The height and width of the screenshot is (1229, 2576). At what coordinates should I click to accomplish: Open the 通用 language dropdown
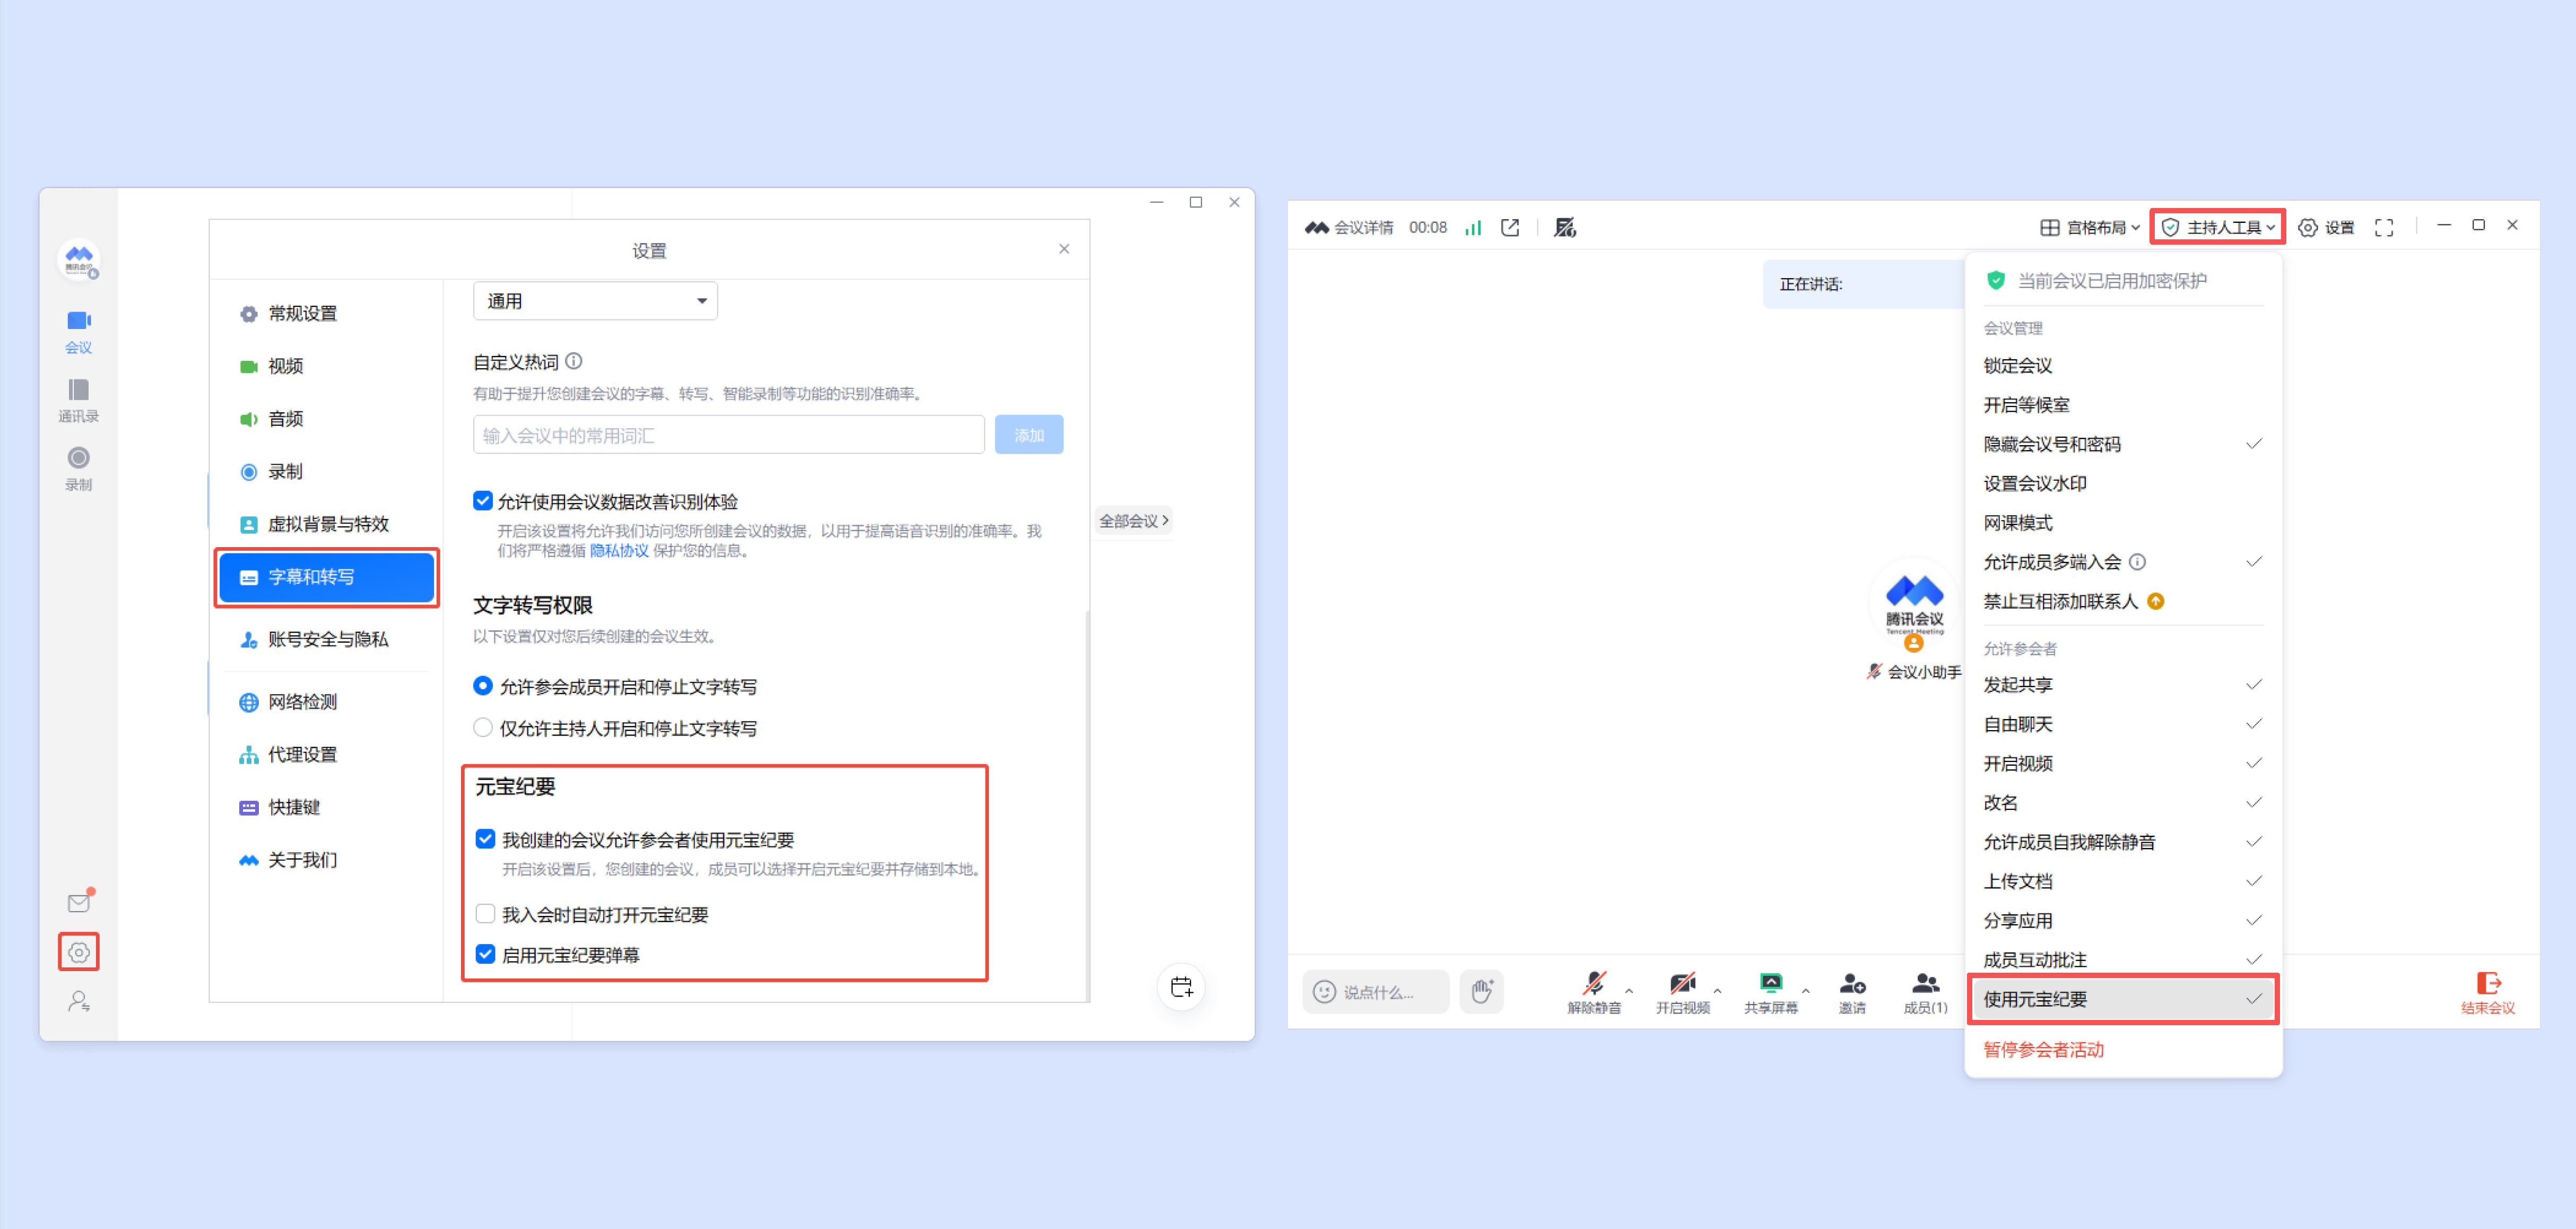click(x=595, y=301)
